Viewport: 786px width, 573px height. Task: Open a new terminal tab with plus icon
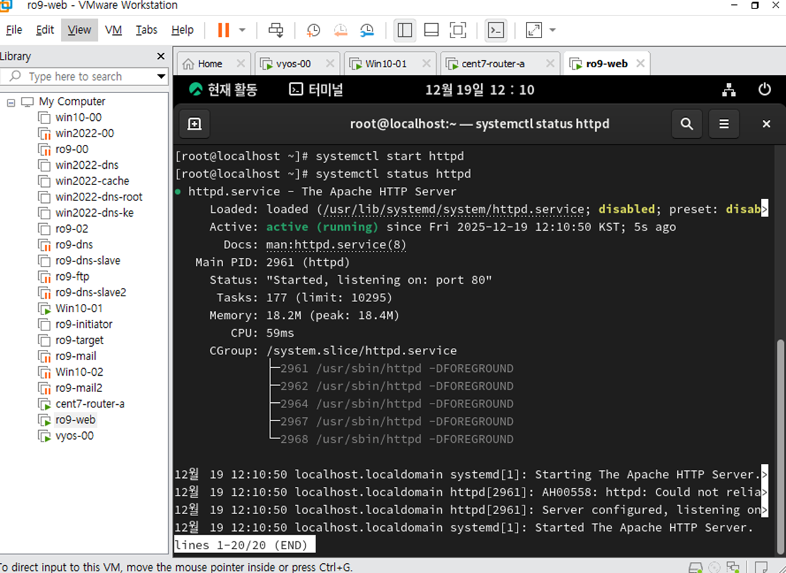[x=195, y=124]
